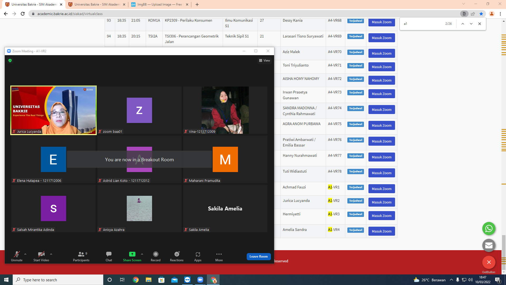Close the find-in-page bar
Image resolution: width=506 pixels, height=285 pixels.
480,24
